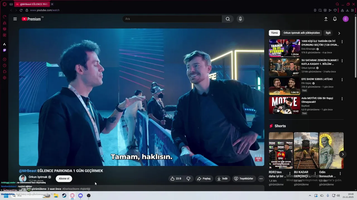Dislike the video with thumbs-down
Viewport: 357px width, 200px height.
pyautogui.click(x=189, y=179)
